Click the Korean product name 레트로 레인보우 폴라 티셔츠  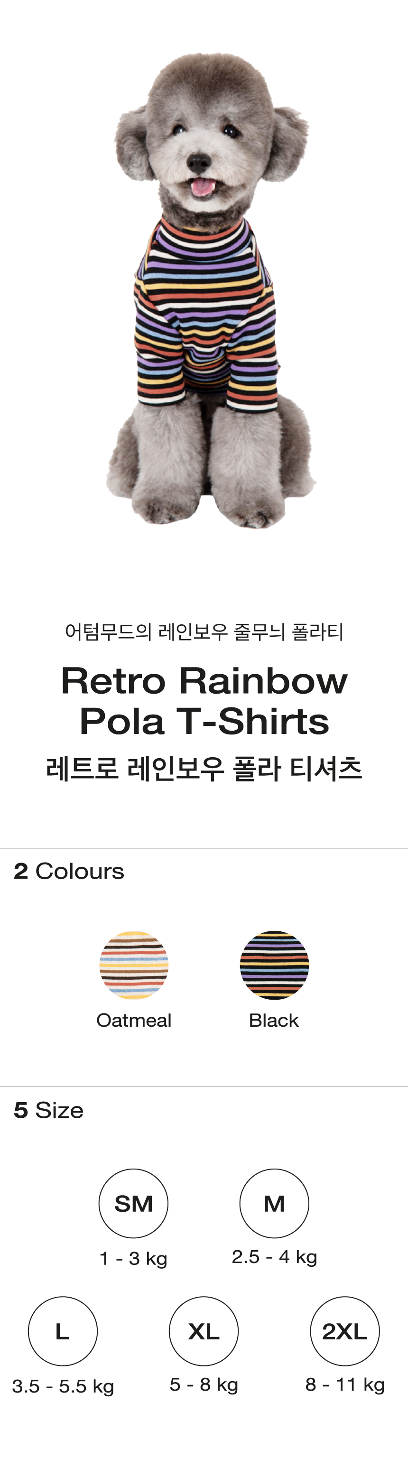(x=204, y=769)
